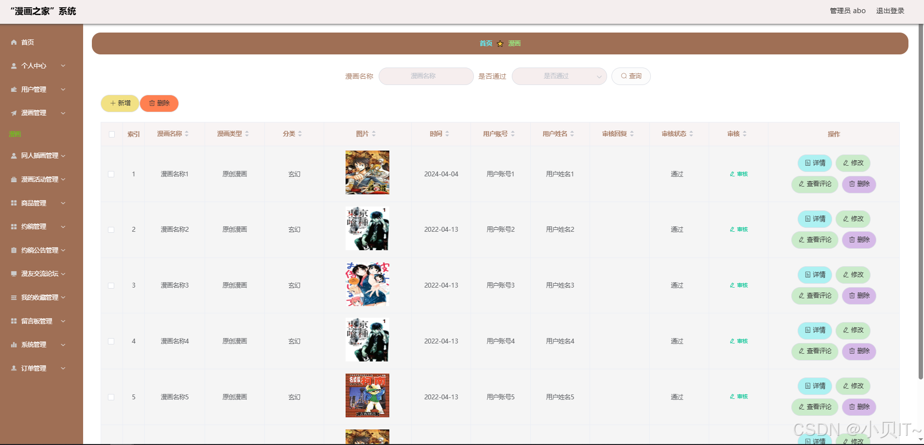
Task: Expand the 订单管理 menu chevron
Action: 63,368
